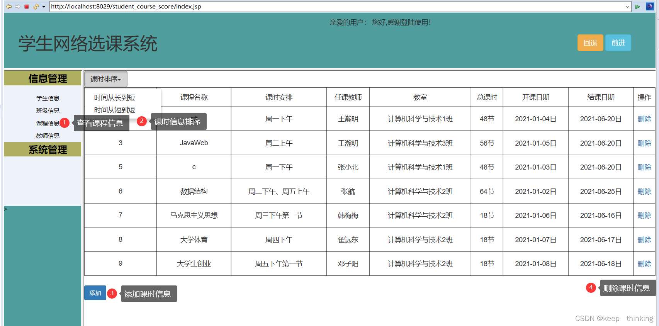Viewport: 659px width, 326px height.
Task: Click the 2021-06-25日 end date cell
Action: pos(601,192)
